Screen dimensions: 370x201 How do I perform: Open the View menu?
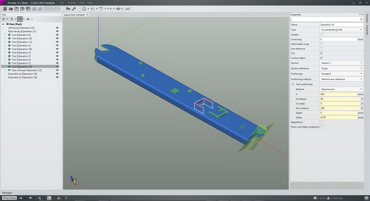[82, 3]
